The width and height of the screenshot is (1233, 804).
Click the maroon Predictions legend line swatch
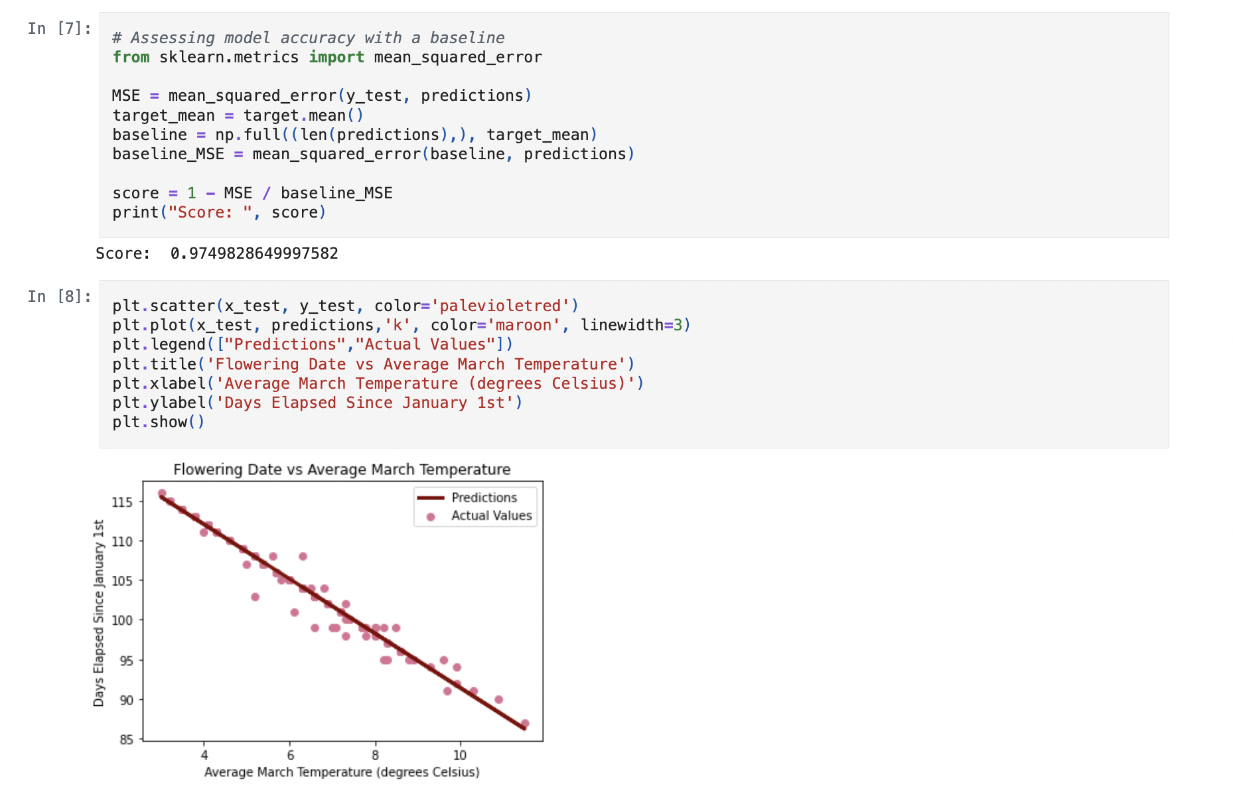click(x=430, y=498)
